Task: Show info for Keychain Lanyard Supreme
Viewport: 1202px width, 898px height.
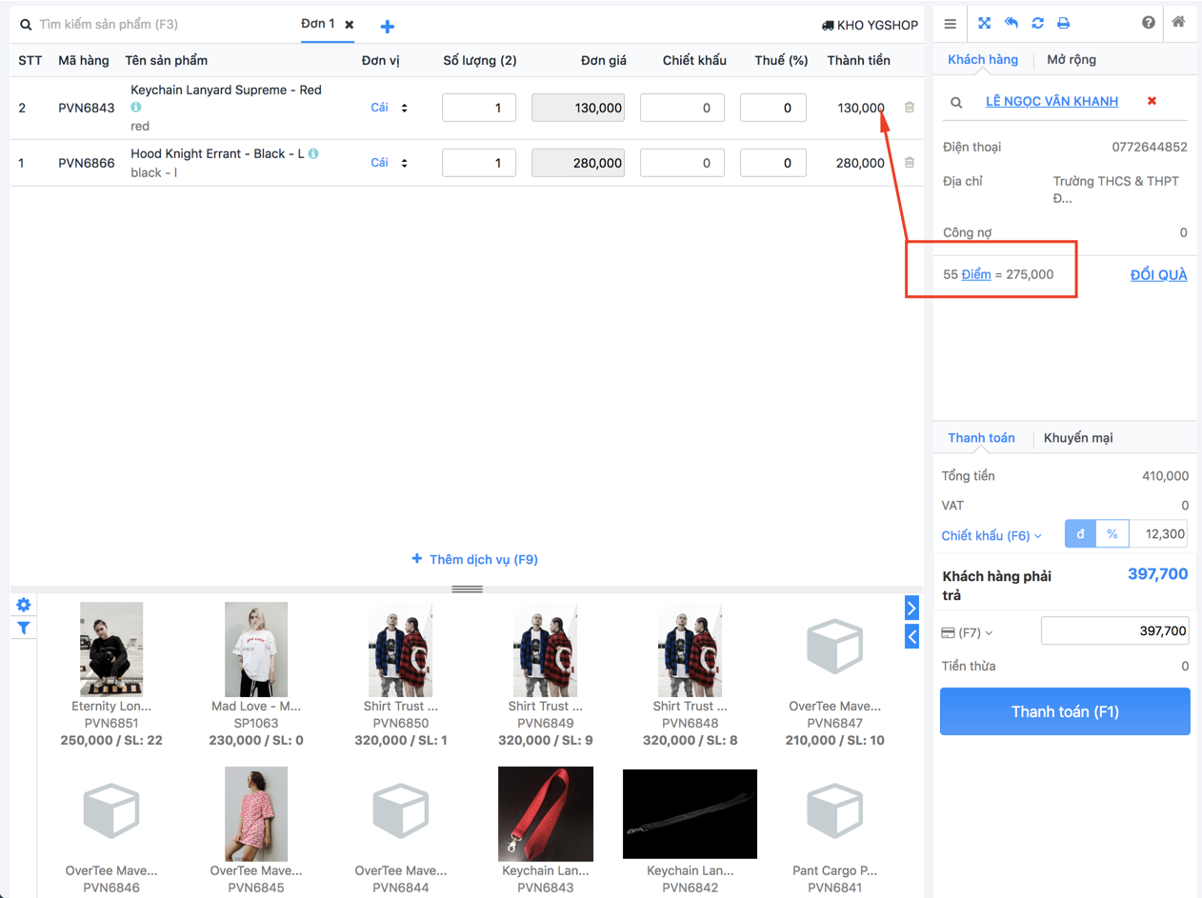Action: pyautogui.click(x=136, y=108)
